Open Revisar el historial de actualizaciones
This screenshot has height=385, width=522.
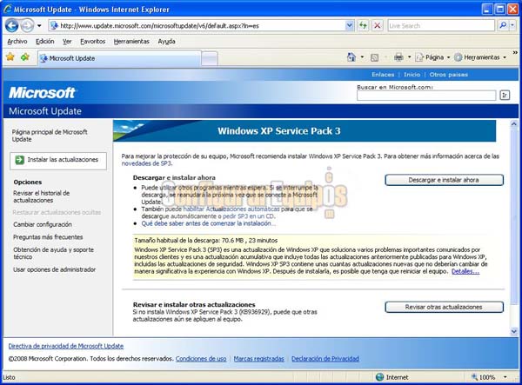(41, 196)
